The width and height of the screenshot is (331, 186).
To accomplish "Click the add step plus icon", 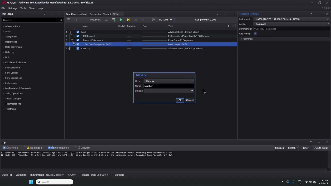I will (x=76, y=20).
